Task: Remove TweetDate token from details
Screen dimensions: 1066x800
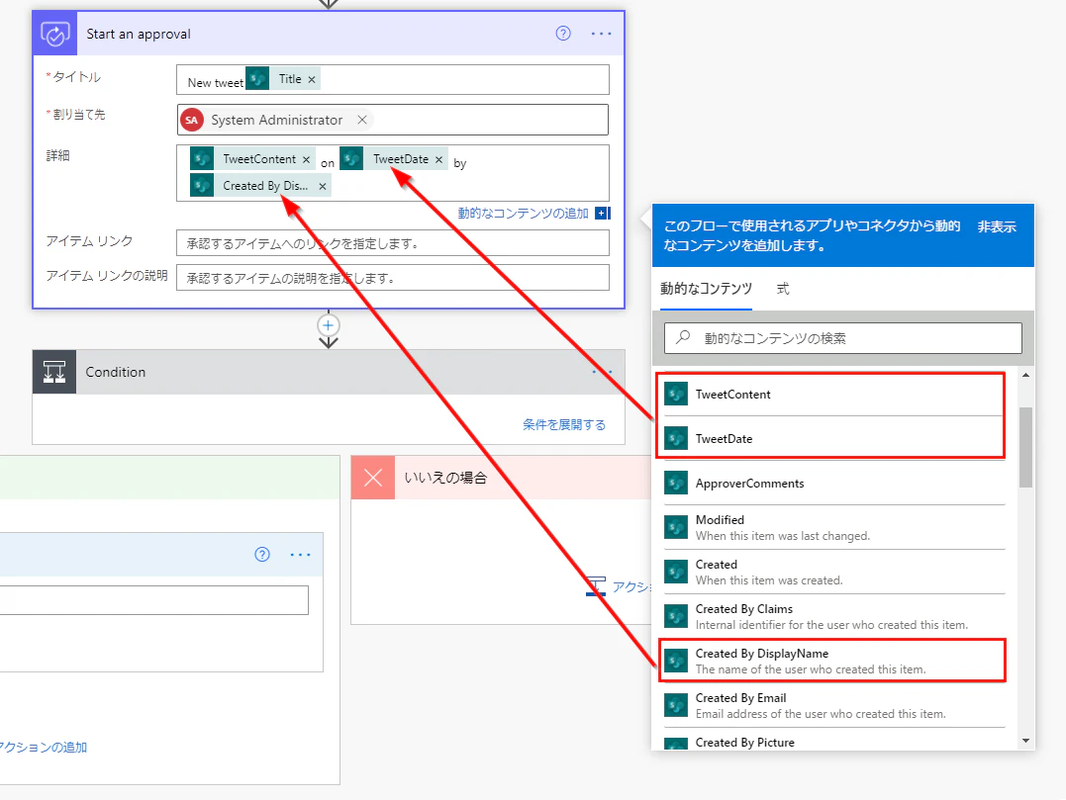Action: click(x=438, y=159)
